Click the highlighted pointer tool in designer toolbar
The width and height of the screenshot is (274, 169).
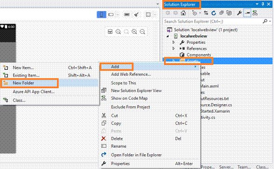[x=102, y=14]
